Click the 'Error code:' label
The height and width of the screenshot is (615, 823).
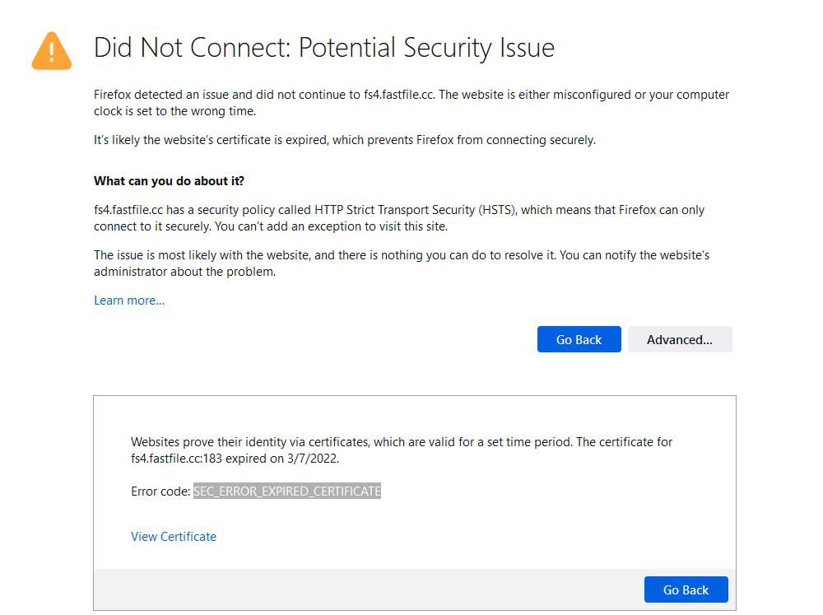coord(160,491)
